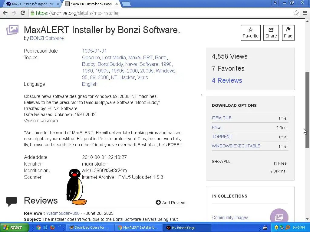This screenshot has width=310, height=232.
Task: Click the 4,858 Views text
Action: 230,56
